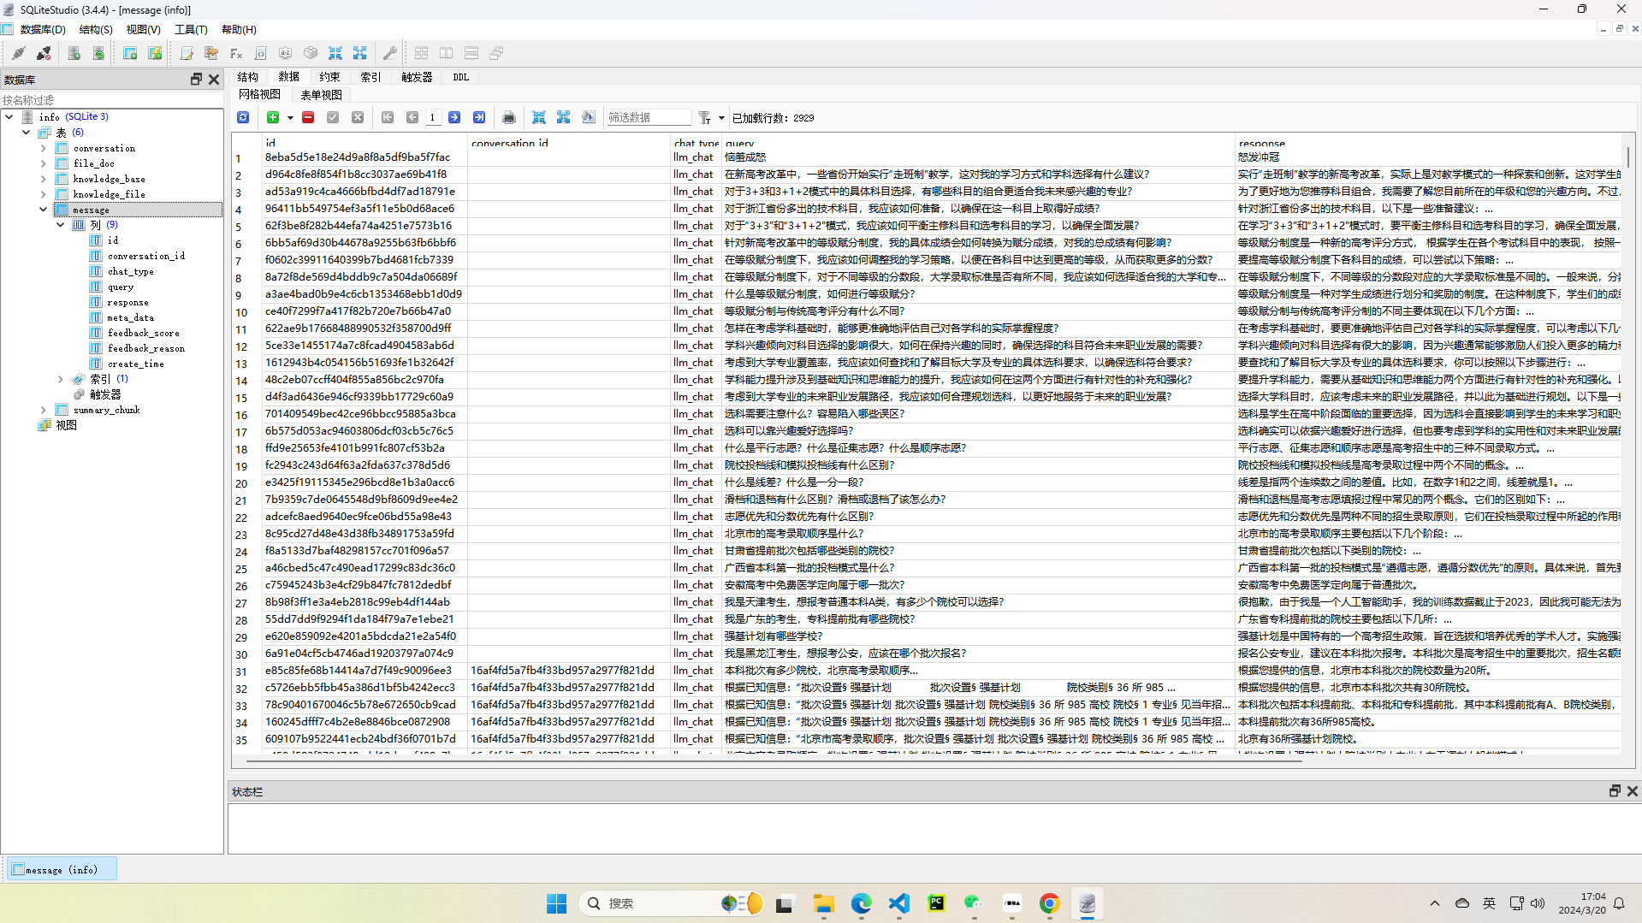This screenshot has height=923, width=1642.
Task: Refresh table data with blue refresh icon
Action: point(243,117)
